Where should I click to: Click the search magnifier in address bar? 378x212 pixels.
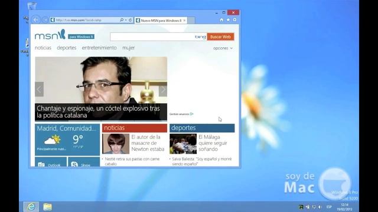pyautogui.click(x=122, y=20)
